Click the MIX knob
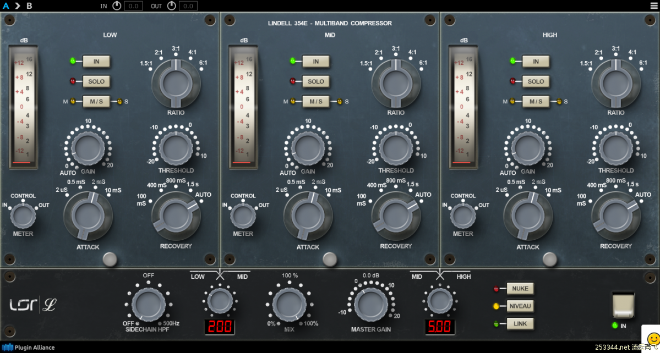The image size is (660, 353). (x=290, y=305)
